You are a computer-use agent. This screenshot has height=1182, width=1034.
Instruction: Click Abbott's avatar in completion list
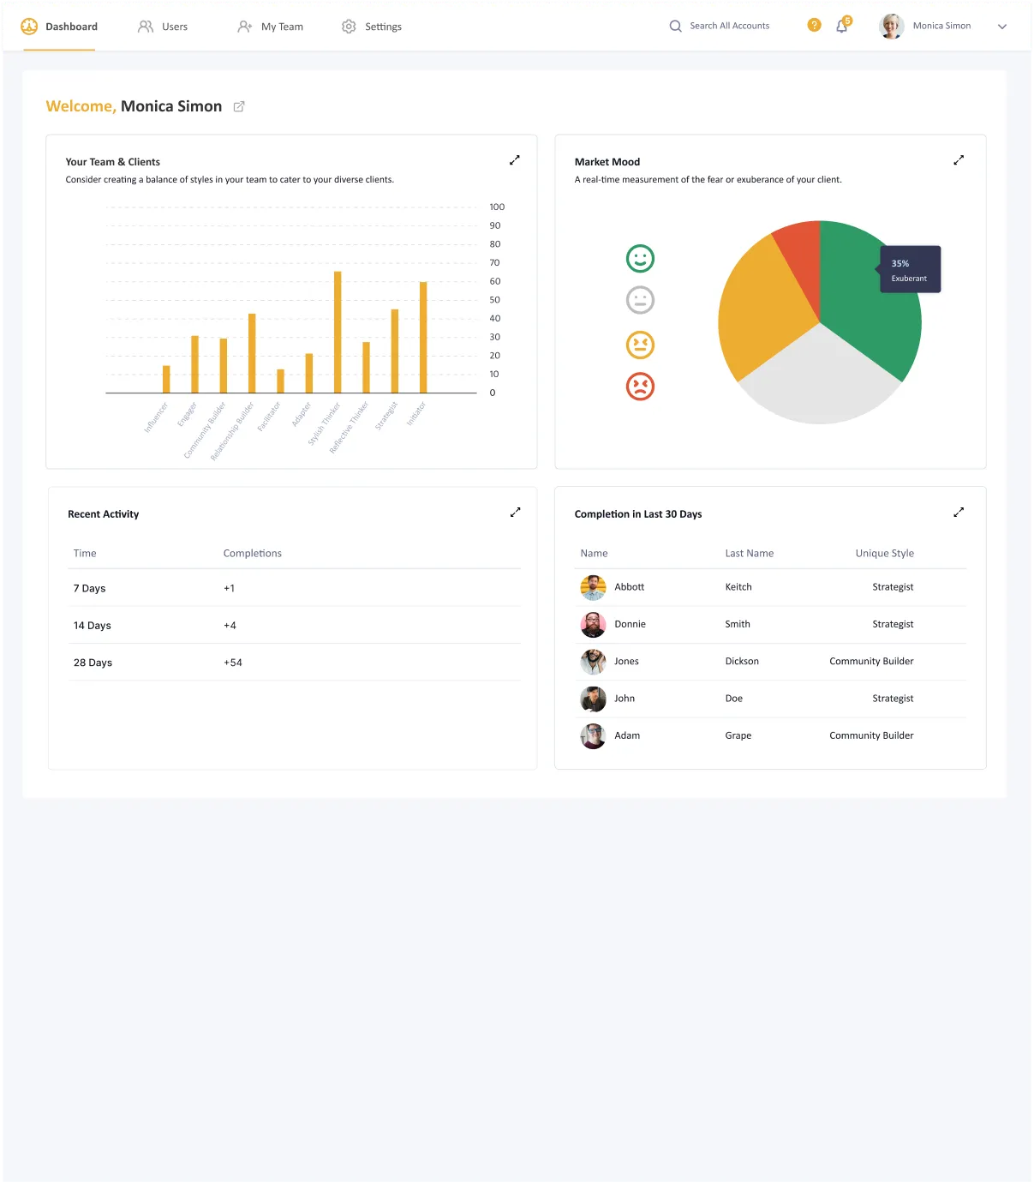(x=593, y=587)
